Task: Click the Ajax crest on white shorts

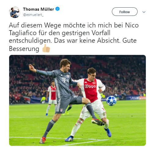Action: point(83,112)
